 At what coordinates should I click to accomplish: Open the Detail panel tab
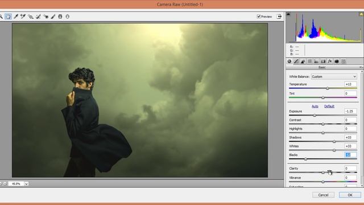(x=303, y=61)
